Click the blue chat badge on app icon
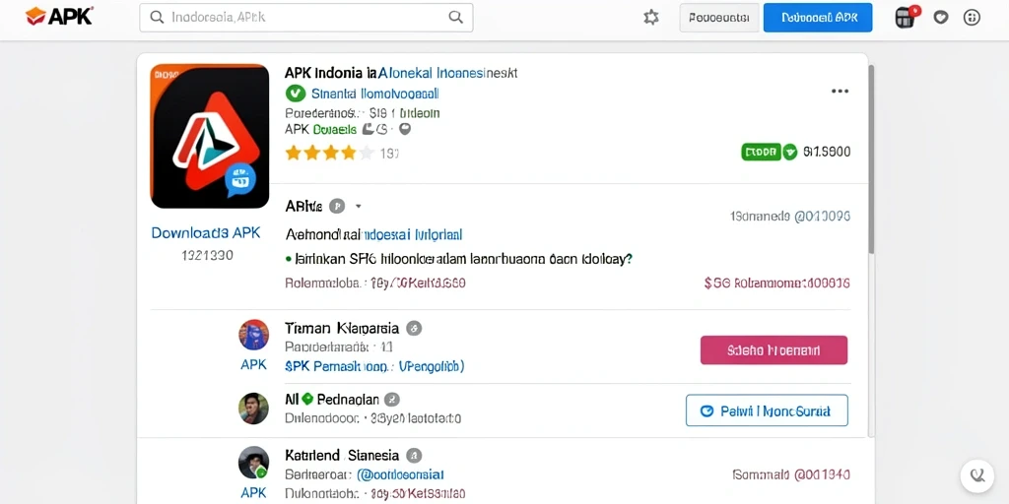1009x504 pixels. [x=240, y=179]
